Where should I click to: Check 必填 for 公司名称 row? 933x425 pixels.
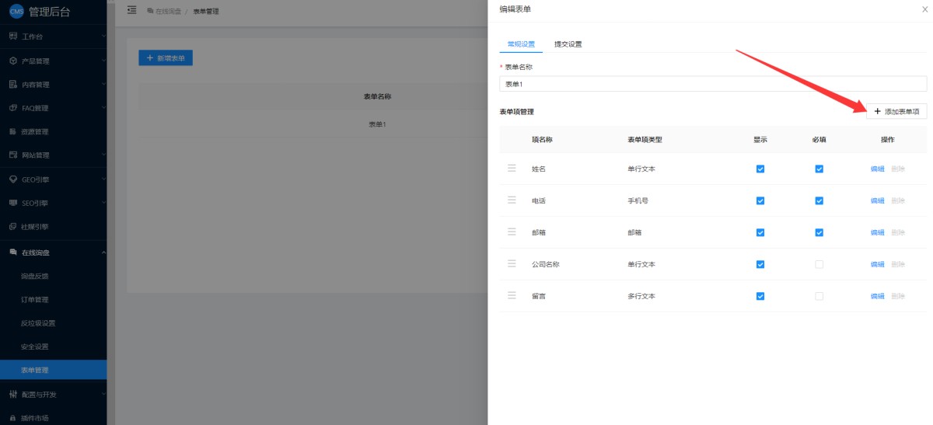(x=819, y=264)
